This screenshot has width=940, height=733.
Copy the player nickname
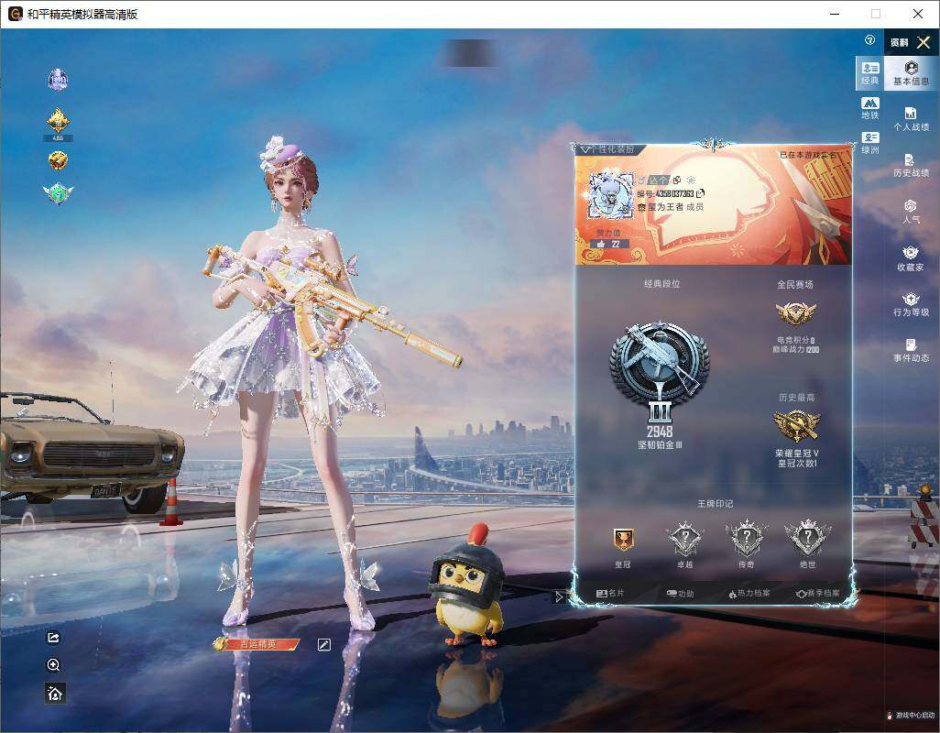tap(677, 180)
